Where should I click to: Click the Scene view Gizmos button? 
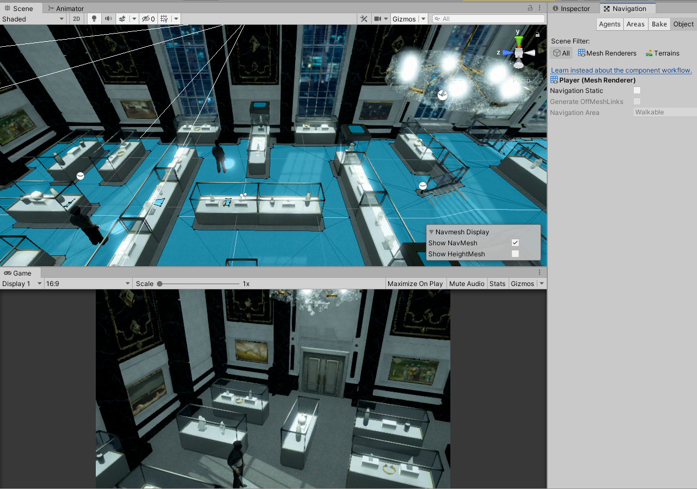click(x=404, y=19)
